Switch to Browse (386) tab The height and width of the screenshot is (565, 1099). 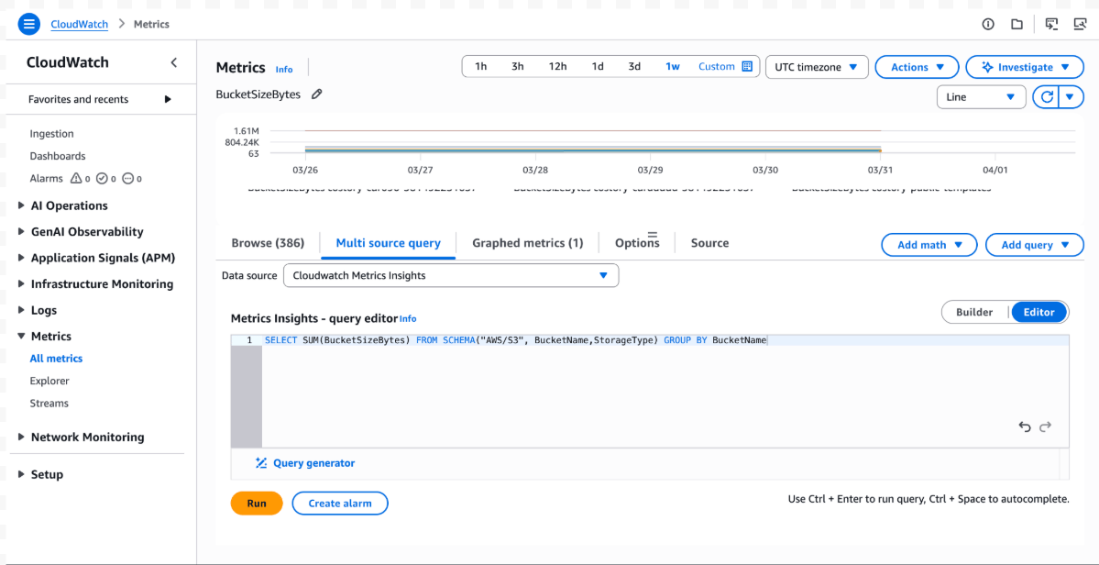click(x=268, y=242)
